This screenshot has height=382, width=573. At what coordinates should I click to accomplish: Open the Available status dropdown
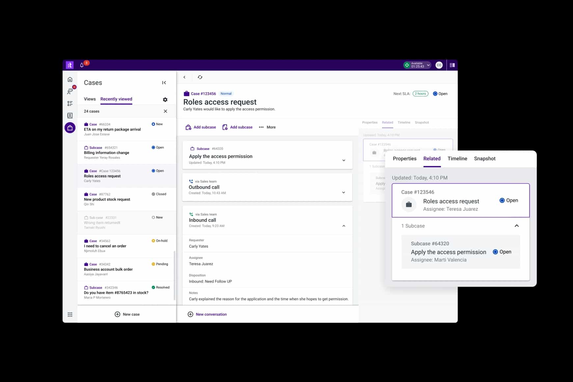coord(428,65)
